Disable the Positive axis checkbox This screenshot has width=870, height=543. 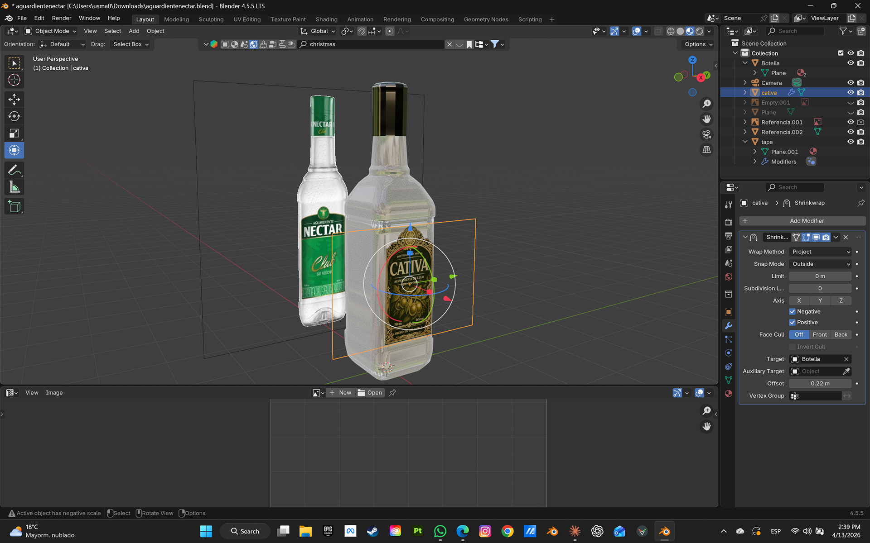tap(792, 322)
